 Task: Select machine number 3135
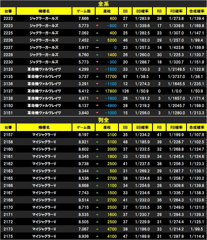[x=8, y=76]
